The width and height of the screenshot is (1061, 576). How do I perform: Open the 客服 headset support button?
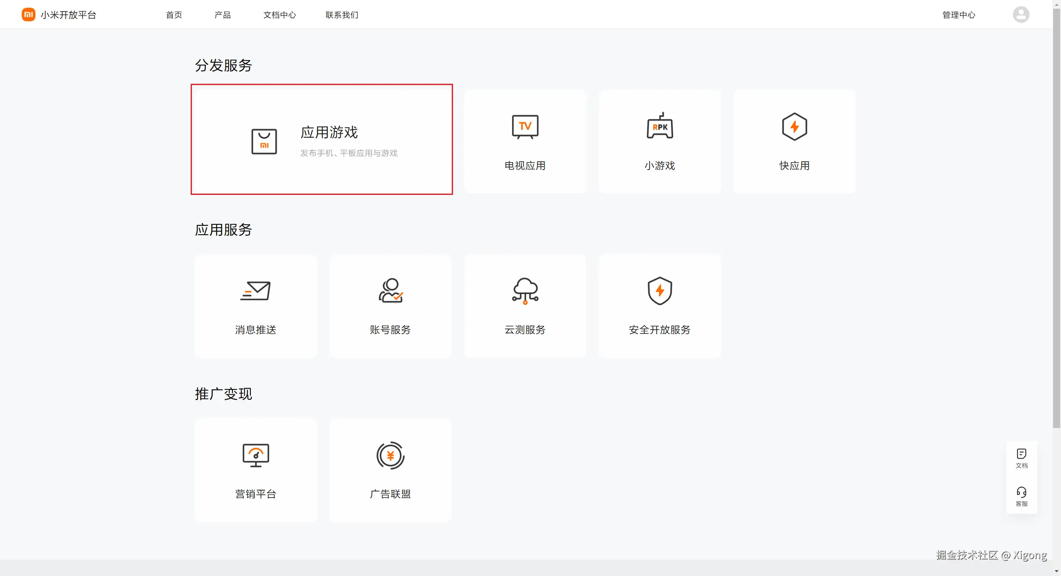1022,496
